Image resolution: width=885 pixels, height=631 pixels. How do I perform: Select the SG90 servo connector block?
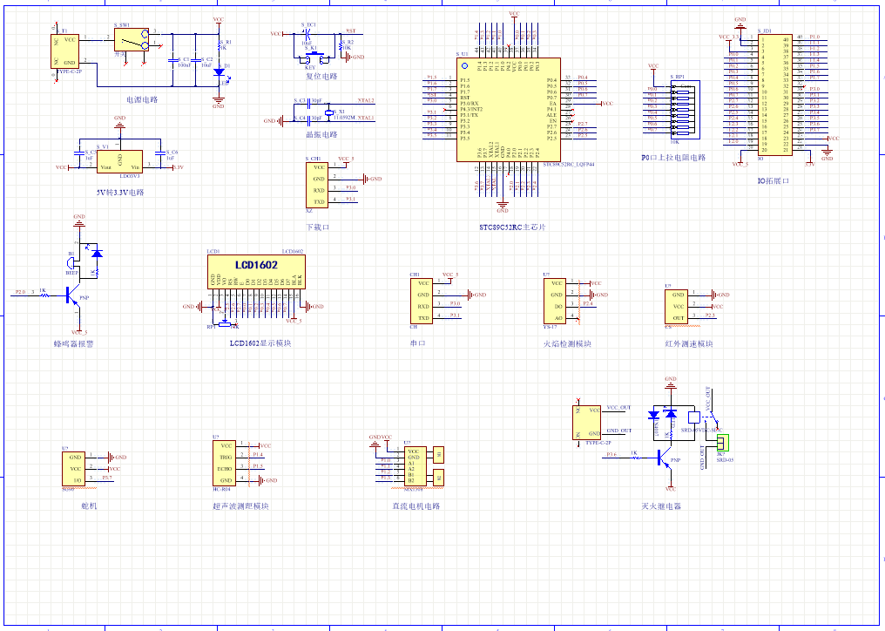click(x=73, y=469)
